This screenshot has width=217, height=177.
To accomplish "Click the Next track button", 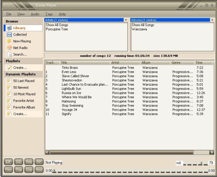I will pos(39,170).
